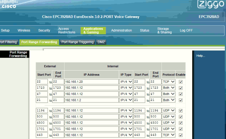Change Protocol for port 47 row
226x139 pixels.
tap(168, 94)
